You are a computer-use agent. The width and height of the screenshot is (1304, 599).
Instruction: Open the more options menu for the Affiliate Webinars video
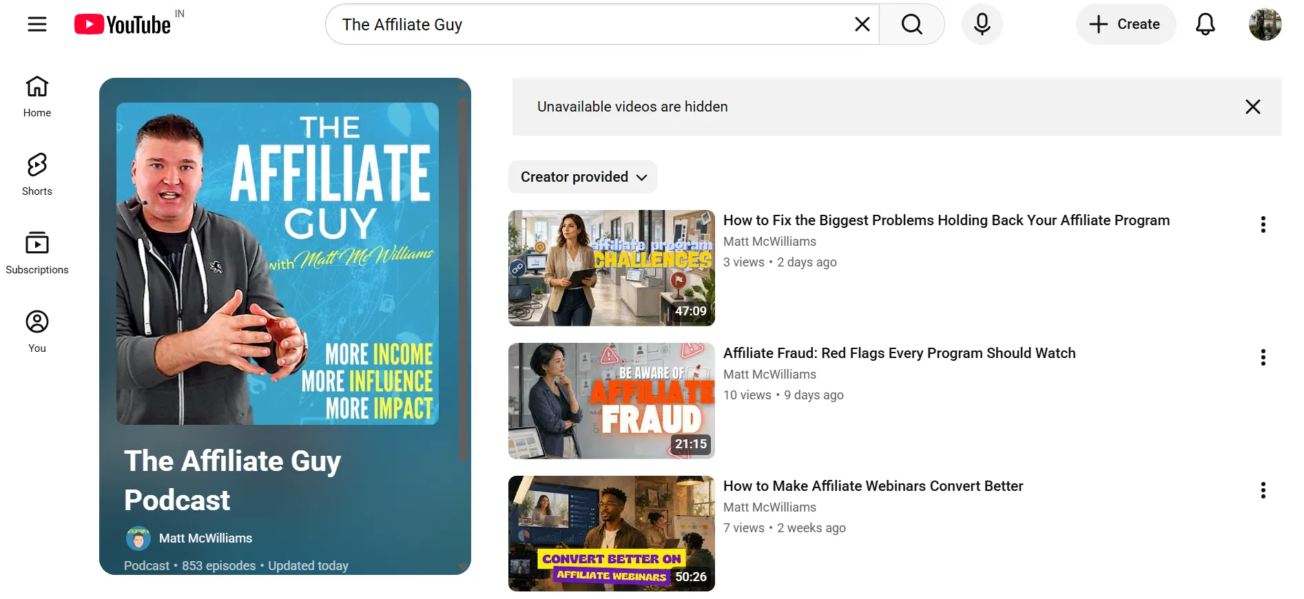coord(1263,490)
